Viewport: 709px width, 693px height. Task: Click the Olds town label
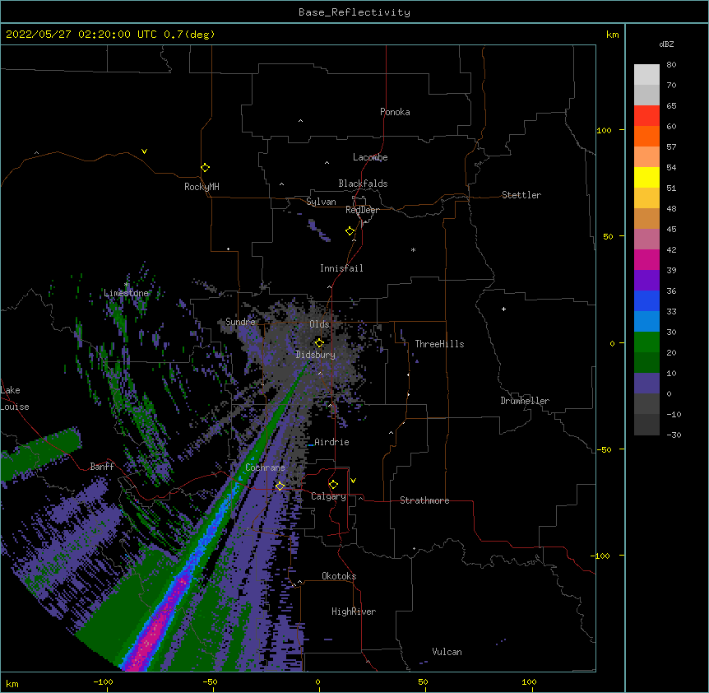pos(319,324)
